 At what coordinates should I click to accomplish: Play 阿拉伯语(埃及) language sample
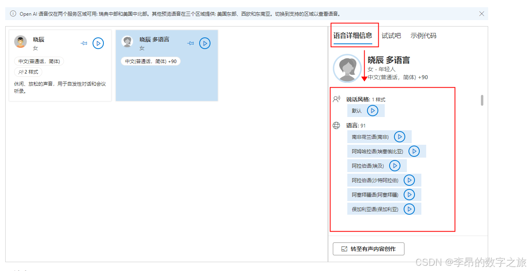(x=395, y=166)
